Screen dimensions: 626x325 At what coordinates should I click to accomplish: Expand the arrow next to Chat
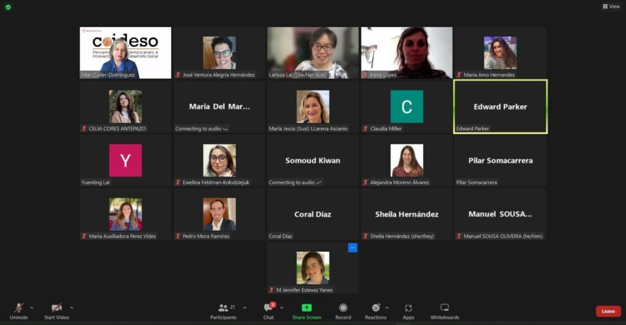point(282,307)
